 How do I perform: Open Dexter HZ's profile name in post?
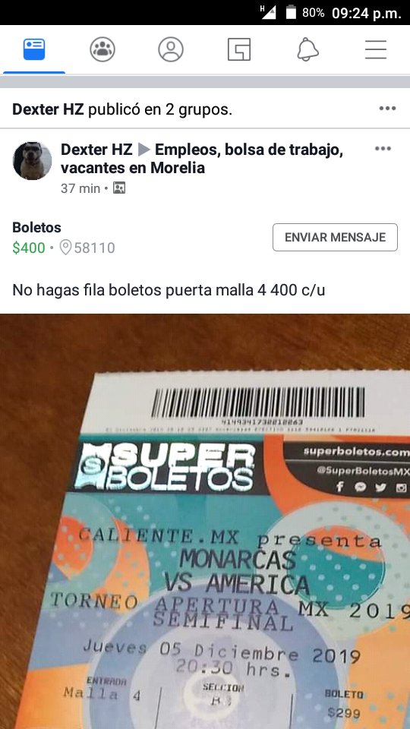pos(96,150)
